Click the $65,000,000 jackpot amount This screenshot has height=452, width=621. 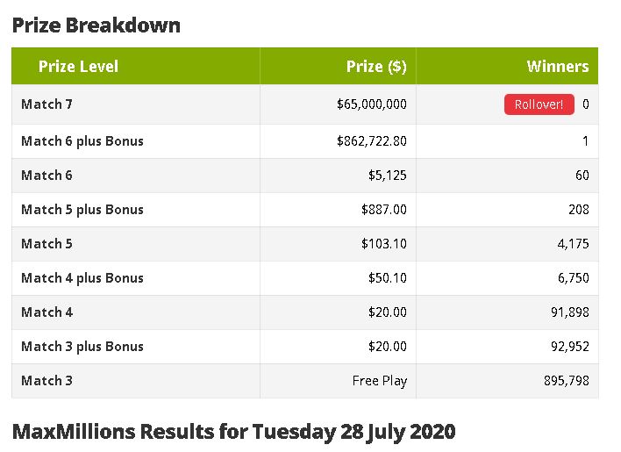pyautogui.click(x=372, y=104)
